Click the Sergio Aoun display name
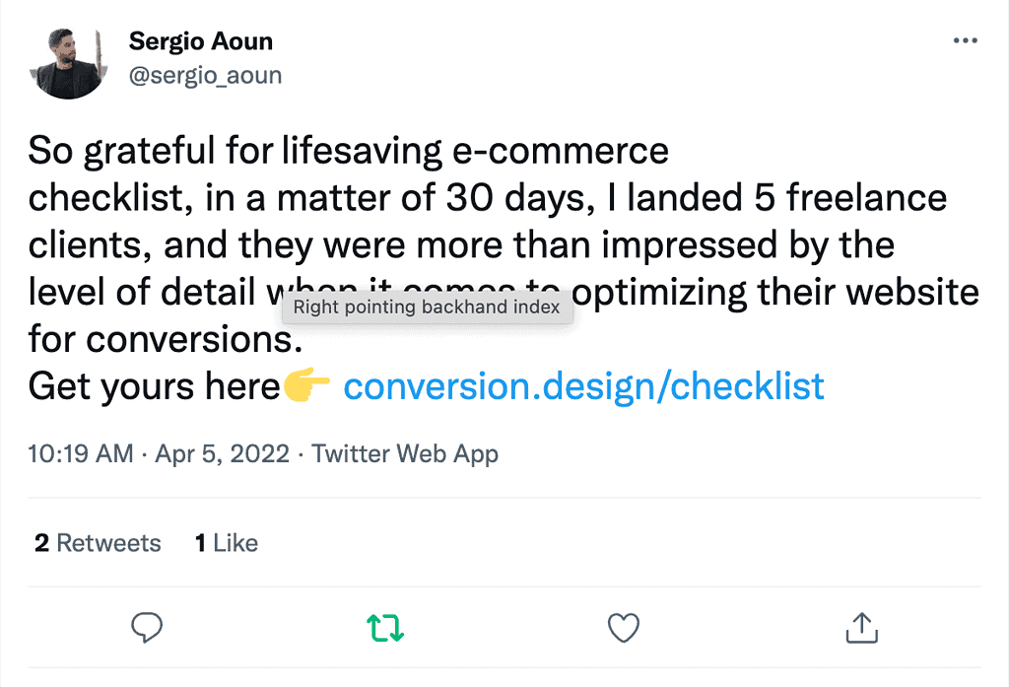Image resolution: width=1009 pixels, height=687 pixels. 201,41
